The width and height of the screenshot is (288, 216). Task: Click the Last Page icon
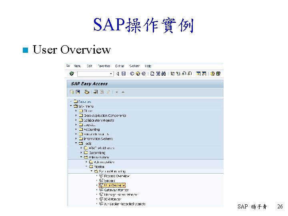pyautogui.click(x=190, y=74)
